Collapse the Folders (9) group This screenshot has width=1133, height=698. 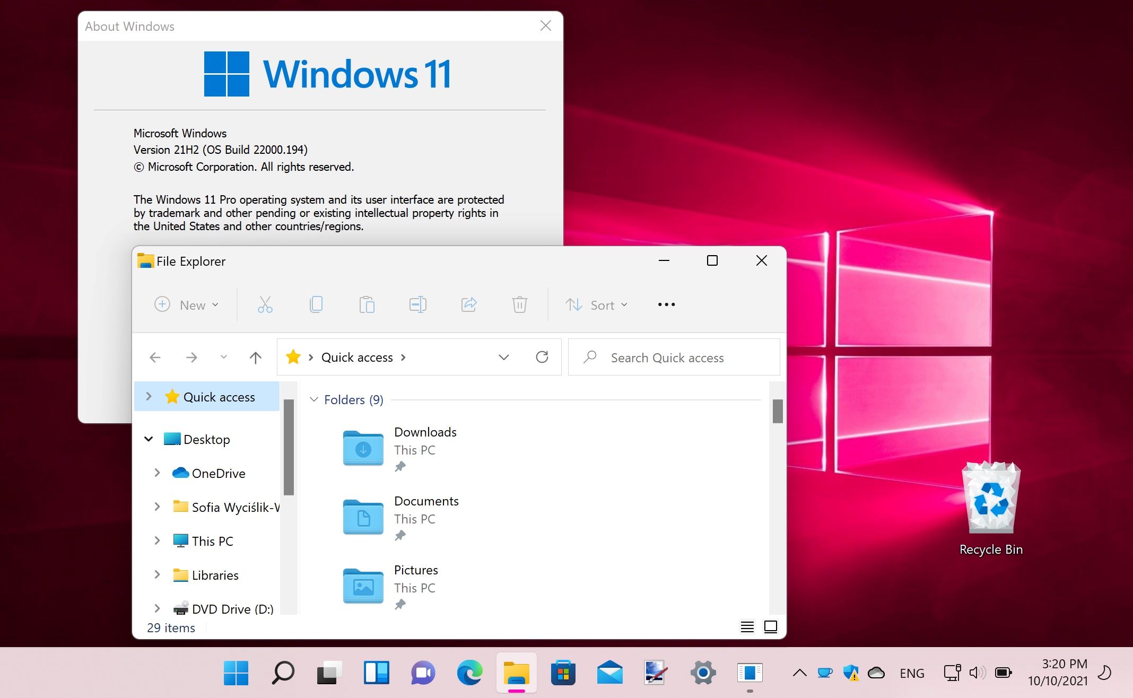314,399
